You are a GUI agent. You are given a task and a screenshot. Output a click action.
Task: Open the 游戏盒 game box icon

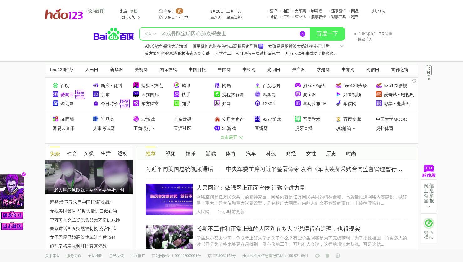429,171
